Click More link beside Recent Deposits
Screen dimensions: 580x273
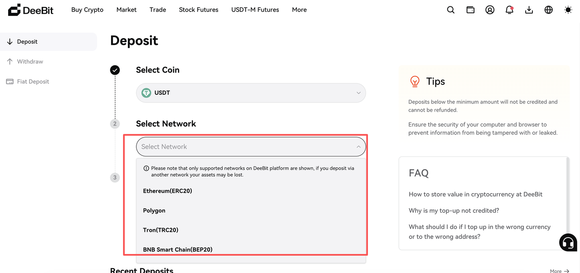(x=559, y=271)
